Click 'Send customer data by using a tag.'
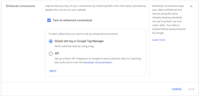This screenshot has height=96, width=199. click(74, 46)
